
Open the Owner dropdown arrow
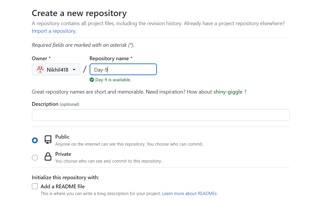74,70
